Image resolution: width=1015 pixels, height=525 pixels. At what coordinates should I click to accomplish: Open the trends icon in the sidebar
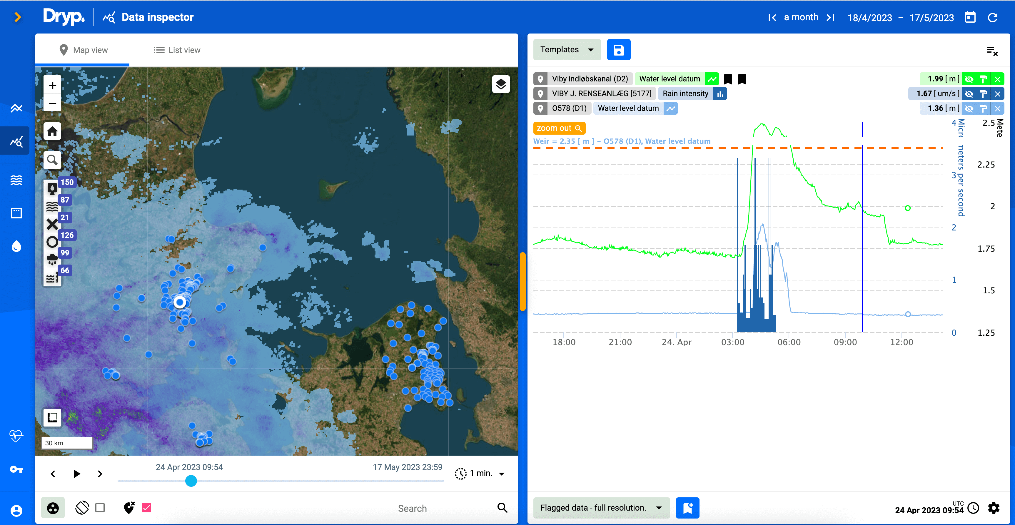(x=16, y=108)
